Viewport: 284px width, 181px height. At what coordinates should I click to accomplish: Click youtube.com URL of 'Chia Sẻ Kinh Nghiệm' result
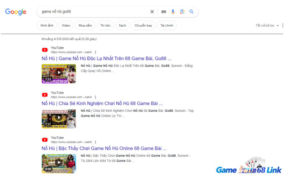click(71, 97)
